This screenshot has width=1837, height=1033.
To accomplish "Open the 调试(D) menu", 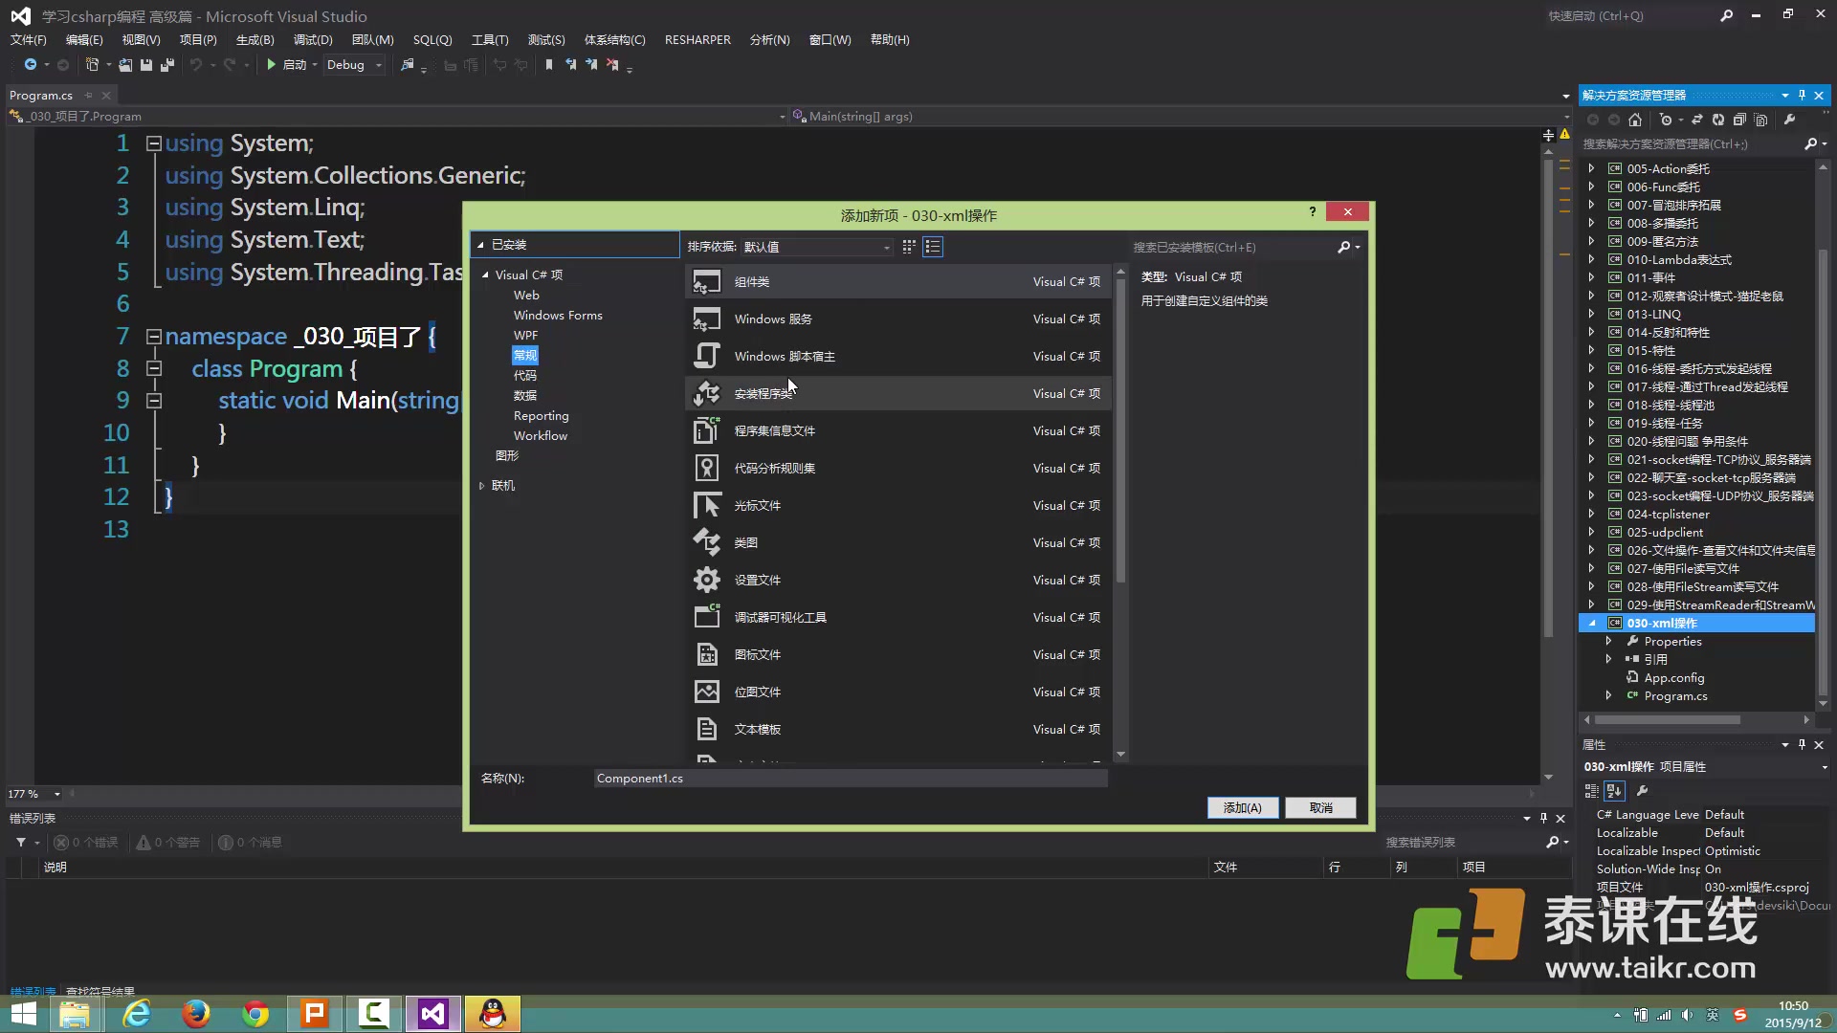I will tap(312, 39).
